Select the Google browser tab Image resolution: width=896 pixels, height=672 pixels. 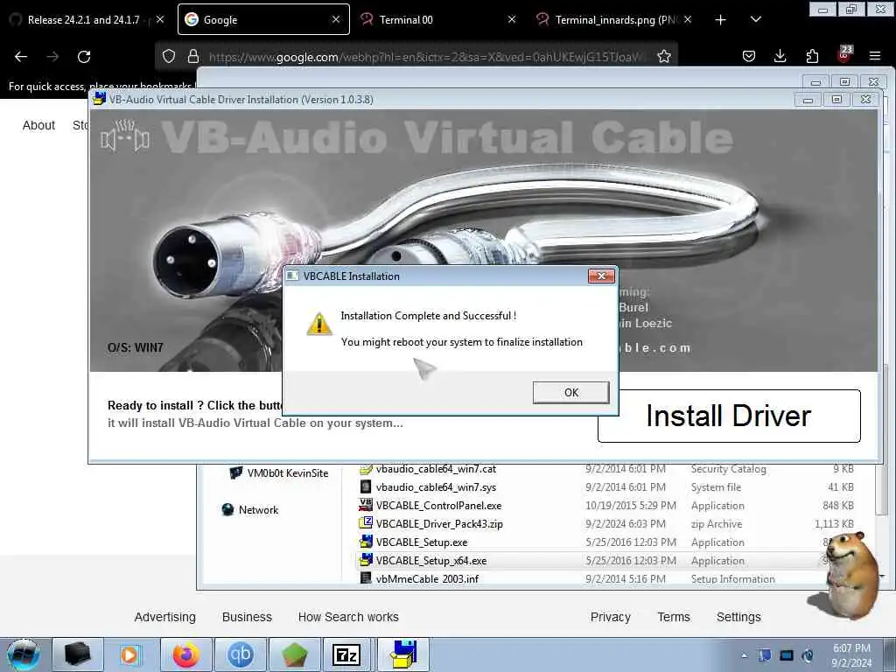coord(263,19)
